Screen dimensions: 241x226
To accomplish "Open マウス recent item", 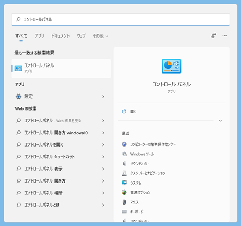I will point(134,202).
